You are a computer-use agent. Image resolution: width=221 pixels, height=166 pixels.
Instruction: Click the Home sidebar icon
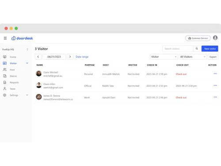pyautogui.click(x=5, y=57)
